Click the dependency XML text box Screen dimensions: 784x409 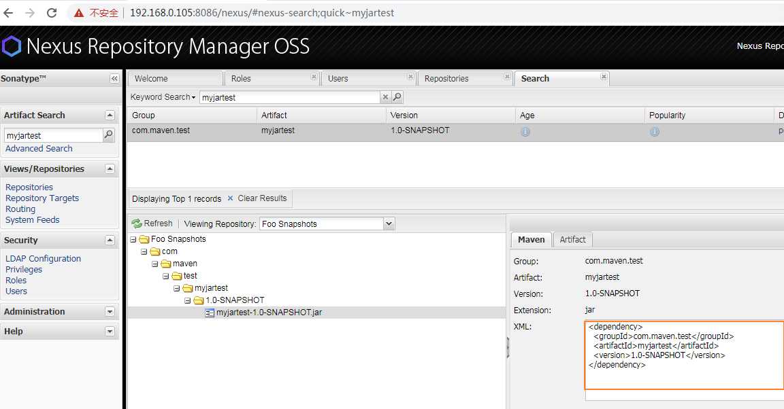684,355
